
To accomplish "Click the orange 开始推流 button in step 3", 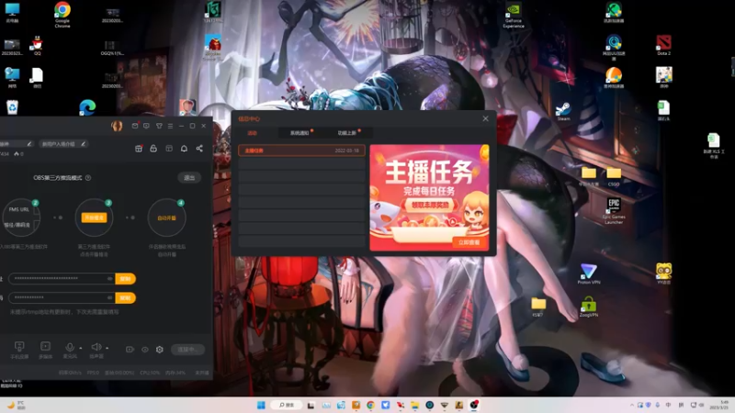I will tap(95, 218).
